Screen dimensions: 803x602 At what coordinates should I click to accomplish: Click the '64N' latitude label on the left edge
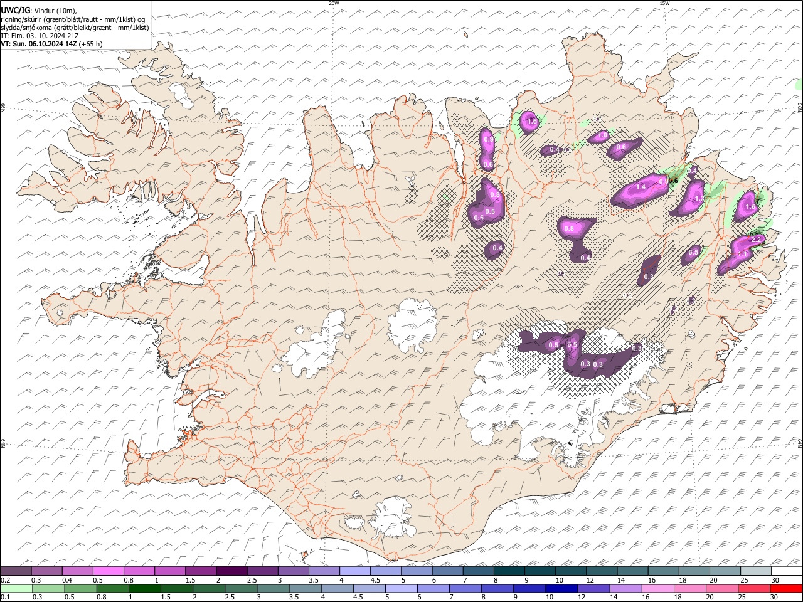(3, 443)
